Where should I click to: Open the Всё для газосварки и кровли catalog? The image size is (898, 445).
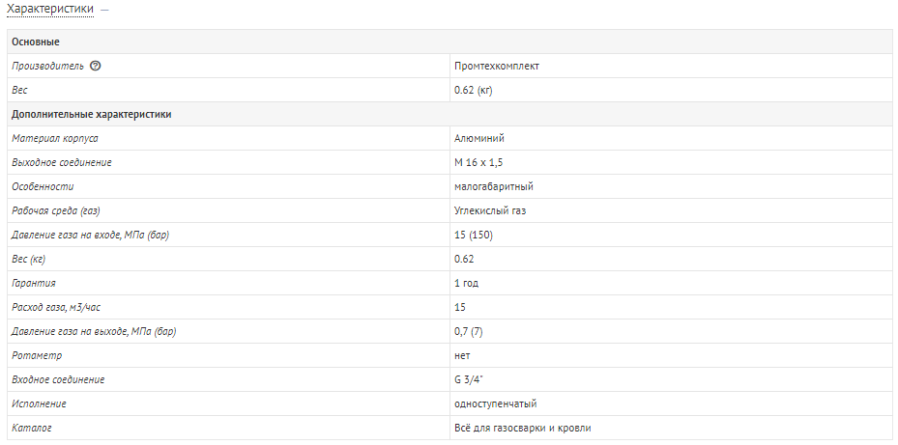[x=522, y=428]
